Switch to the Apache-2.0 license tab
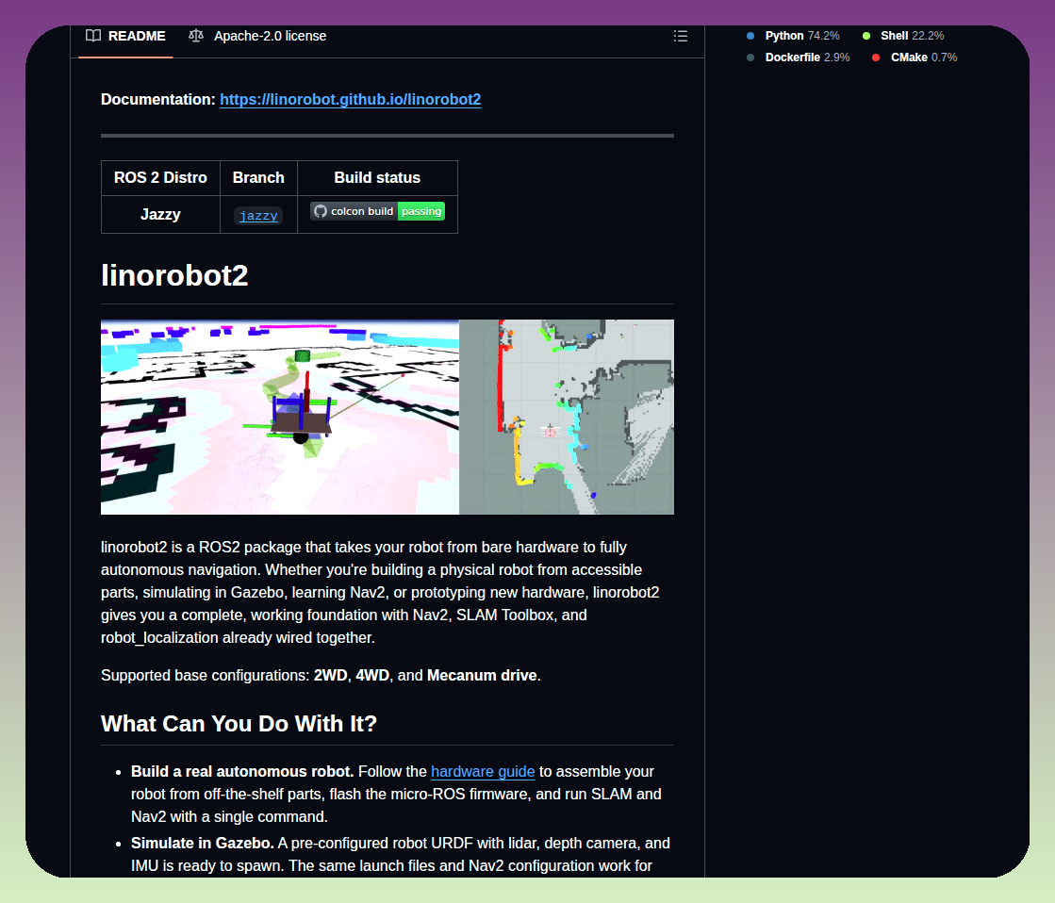The image size is (1055, 903). [257, 37]
